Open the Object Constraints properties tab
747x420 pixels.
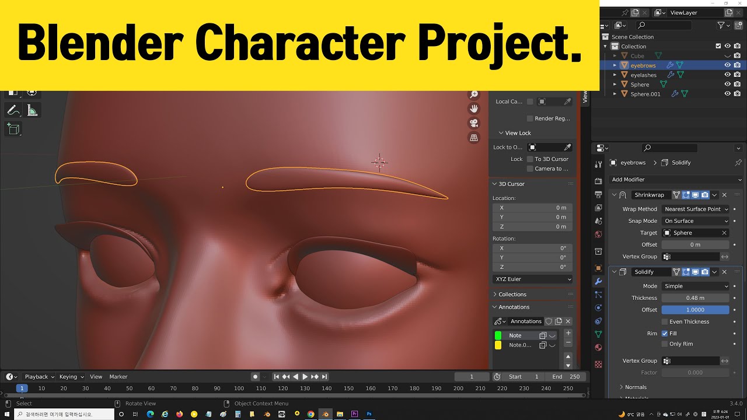(598, 321)
